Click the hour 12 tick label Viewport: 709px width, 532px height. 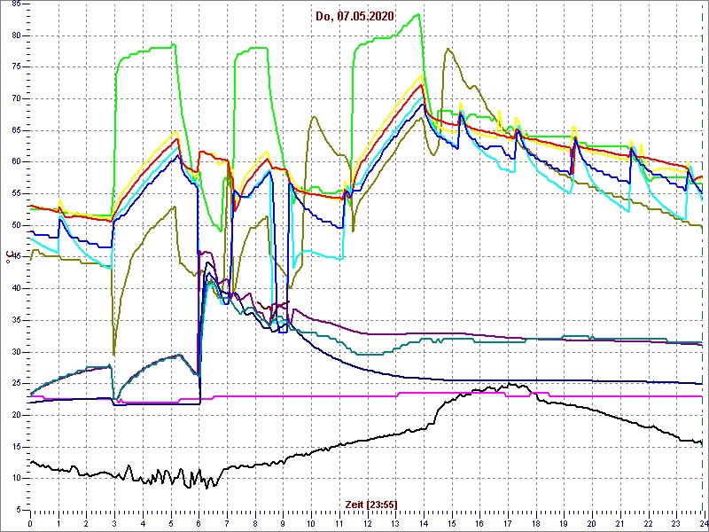[x=367, y=523]
